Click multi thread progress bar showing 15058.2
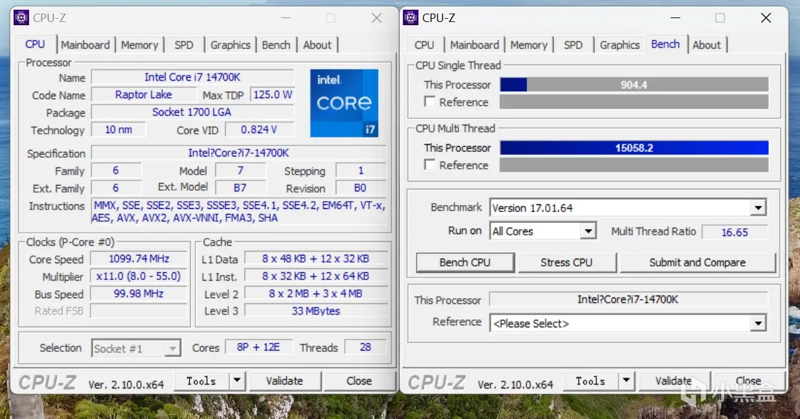The height and width of the screenshot is (419, 800). click(634, 148)
